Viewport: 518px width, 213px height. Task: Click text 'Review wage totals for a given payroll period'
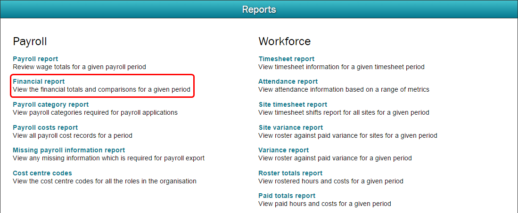pos(79,67)
